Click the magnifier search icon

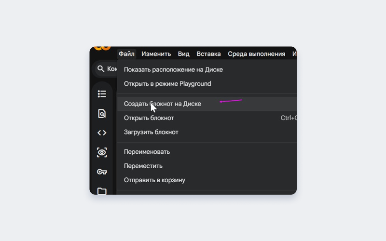[101, 69]
